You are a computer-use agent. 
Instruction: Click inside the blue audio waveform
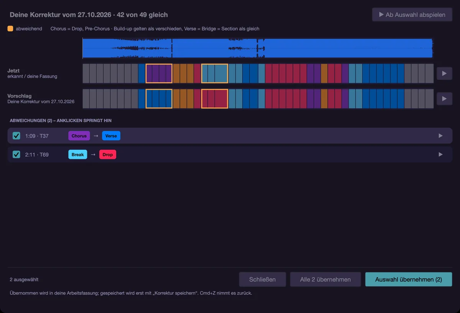click(258, 48)
